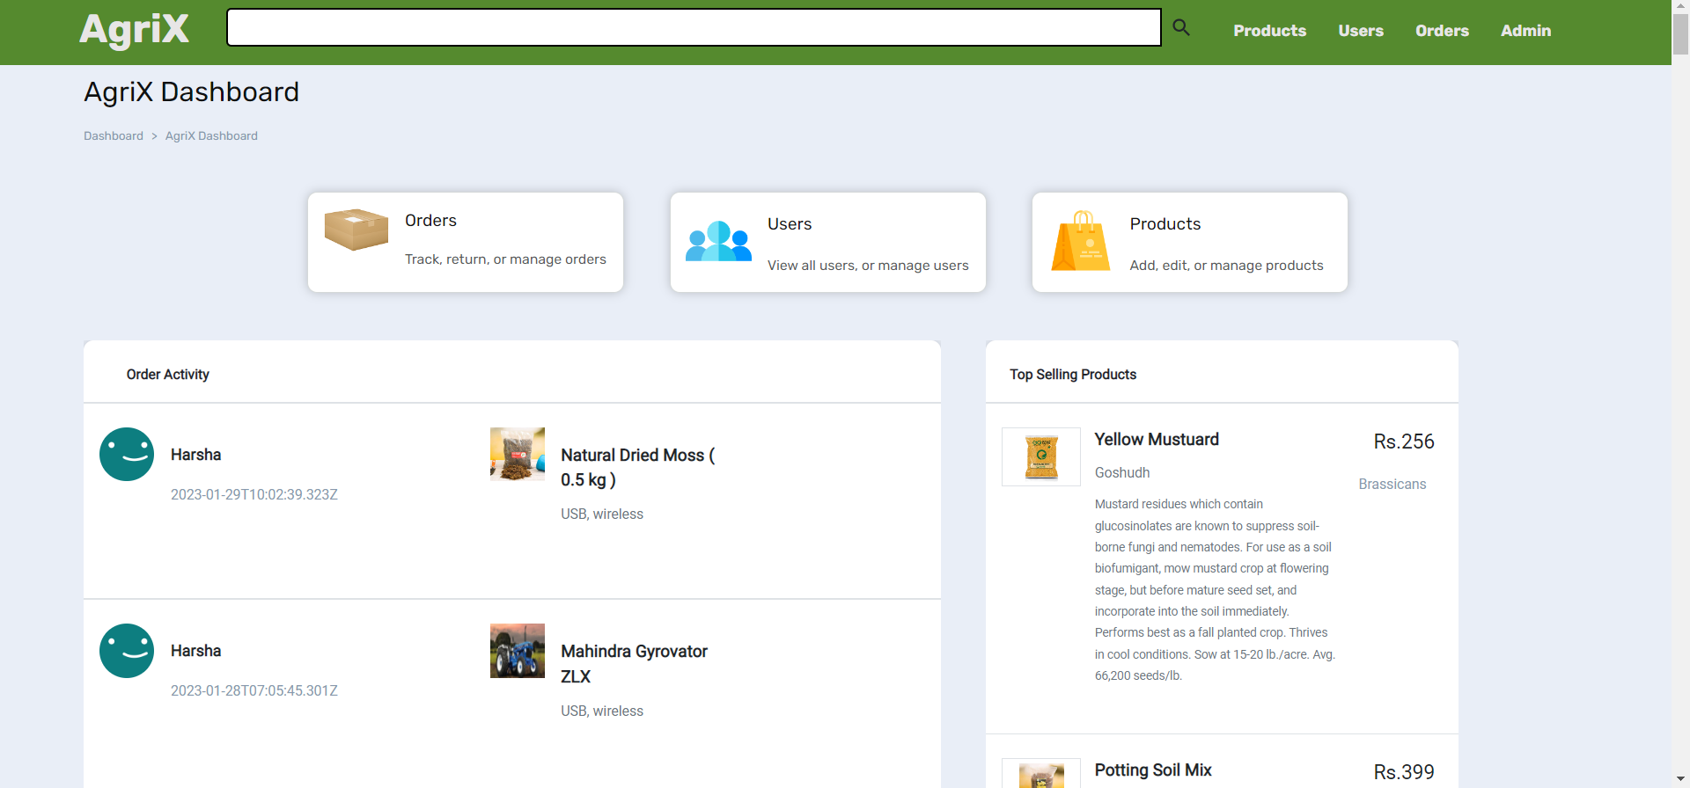Click the search magnifier icon

(x=1181, y=28)
